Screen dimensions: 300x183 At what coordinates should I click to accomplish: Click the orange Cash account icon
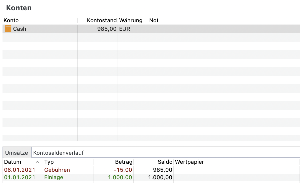click(8, 29)
